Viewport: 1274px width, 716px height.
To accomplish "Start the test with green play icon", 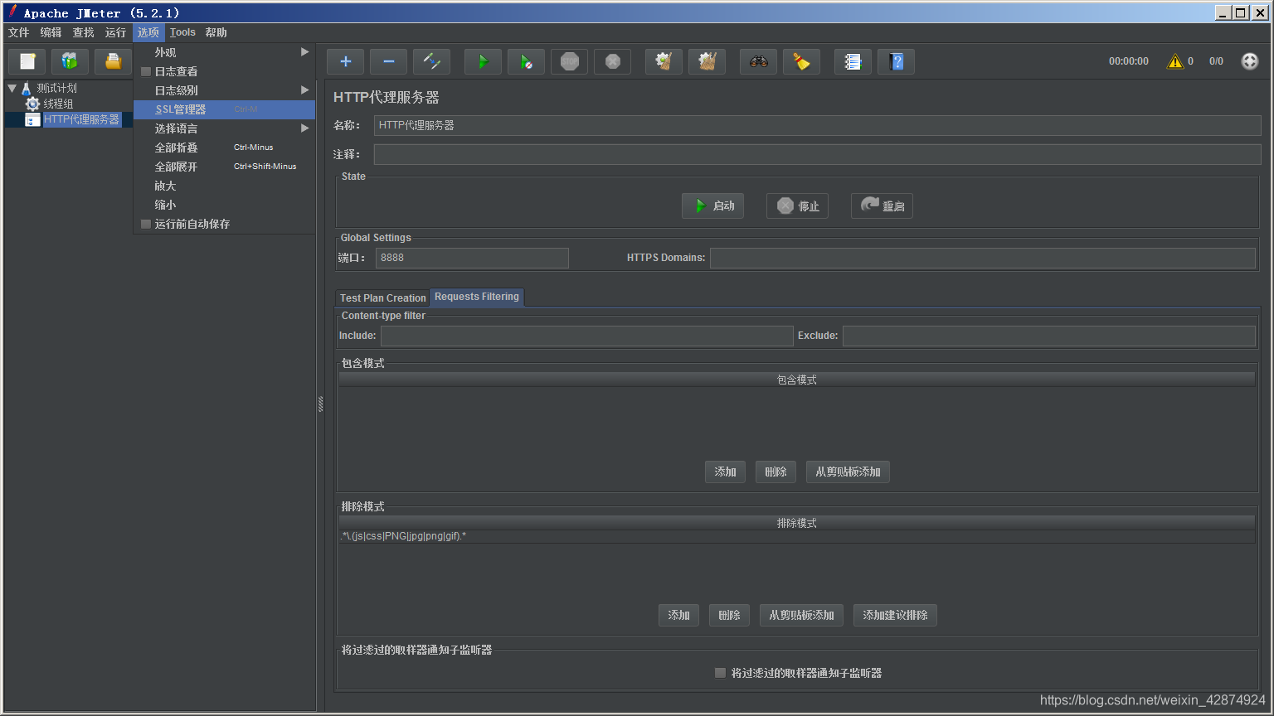I will coord(483,61).
